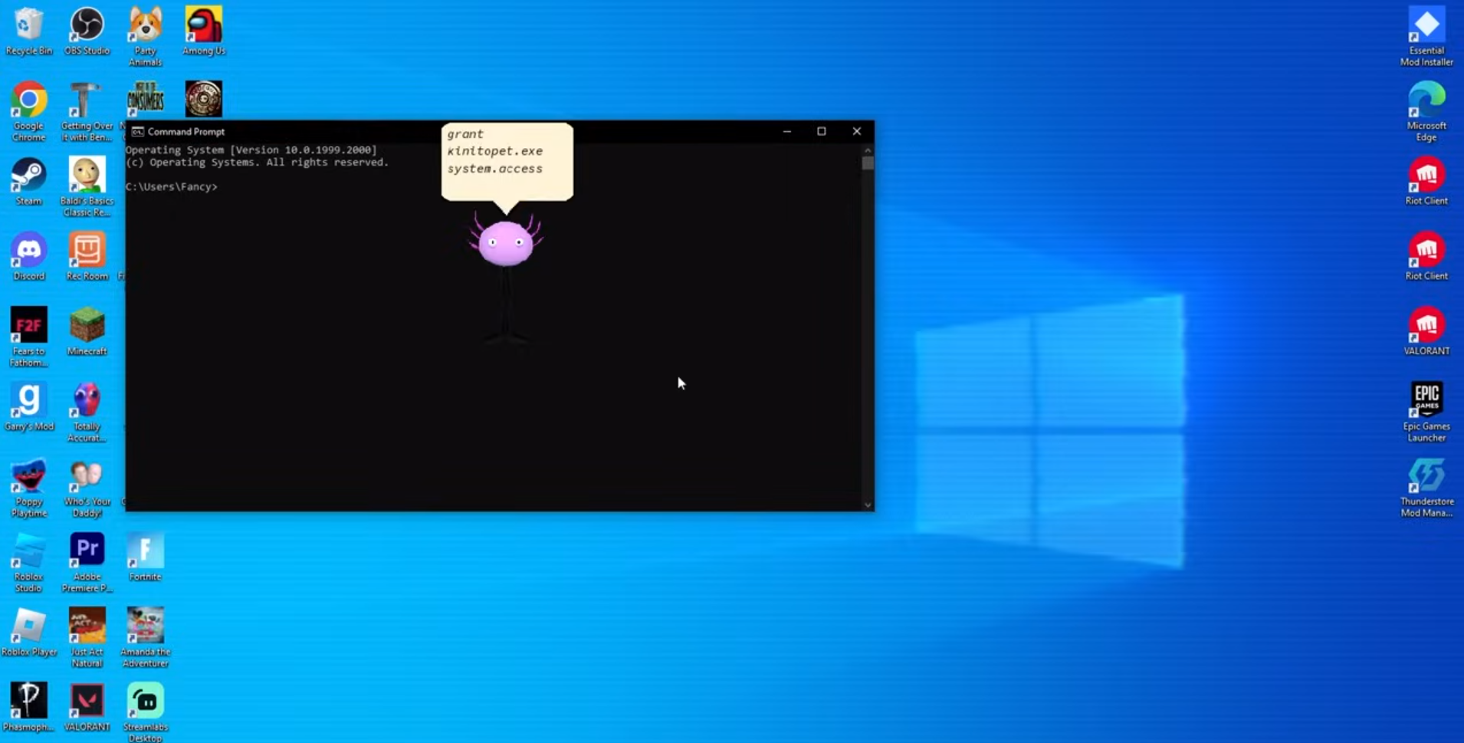
Task: Click the '(c) Operating Systems. All rights reserved.' line
Action: coord(258,163)
